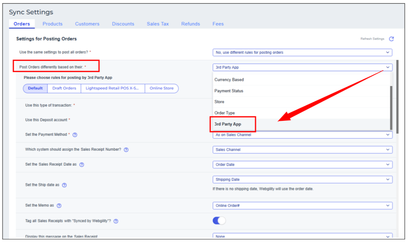Choose Payment Status from the open list
Viewport: 408px width, 243px height.
click(229, 91)
